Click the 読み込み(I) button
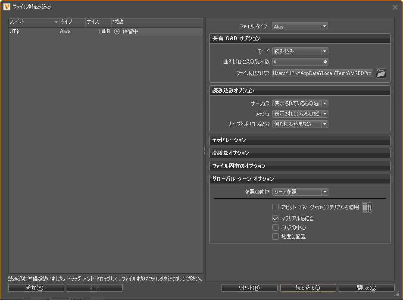Image resolution: width=403 pixels, height=300 pixels. pyautogui.click(x=308, y=288)
